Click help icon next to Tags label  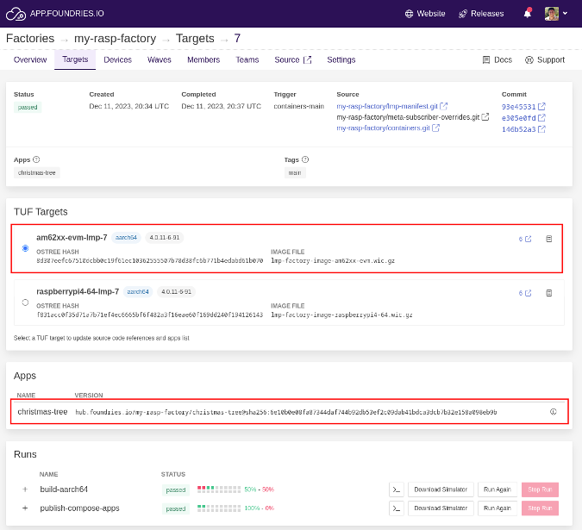tap(305, 159)
